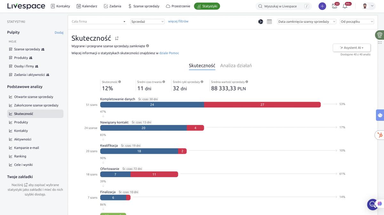Open Przestrzenie in top navigation
The height and width of the screenshot is (215, 384).
coord(178,6)
